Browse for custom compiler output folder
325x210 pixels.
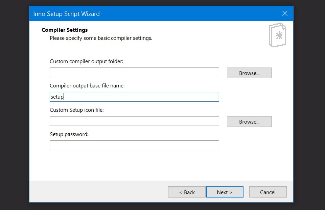coord(249,73)
